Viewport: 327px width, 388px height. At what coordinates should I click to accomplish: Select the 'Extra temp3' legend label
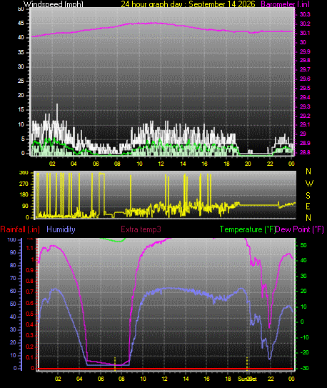(141, 229)
